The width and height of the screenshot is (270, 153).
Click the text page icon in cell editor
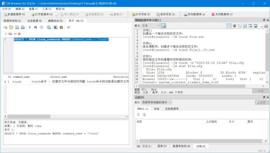click(x=229, y=26)
